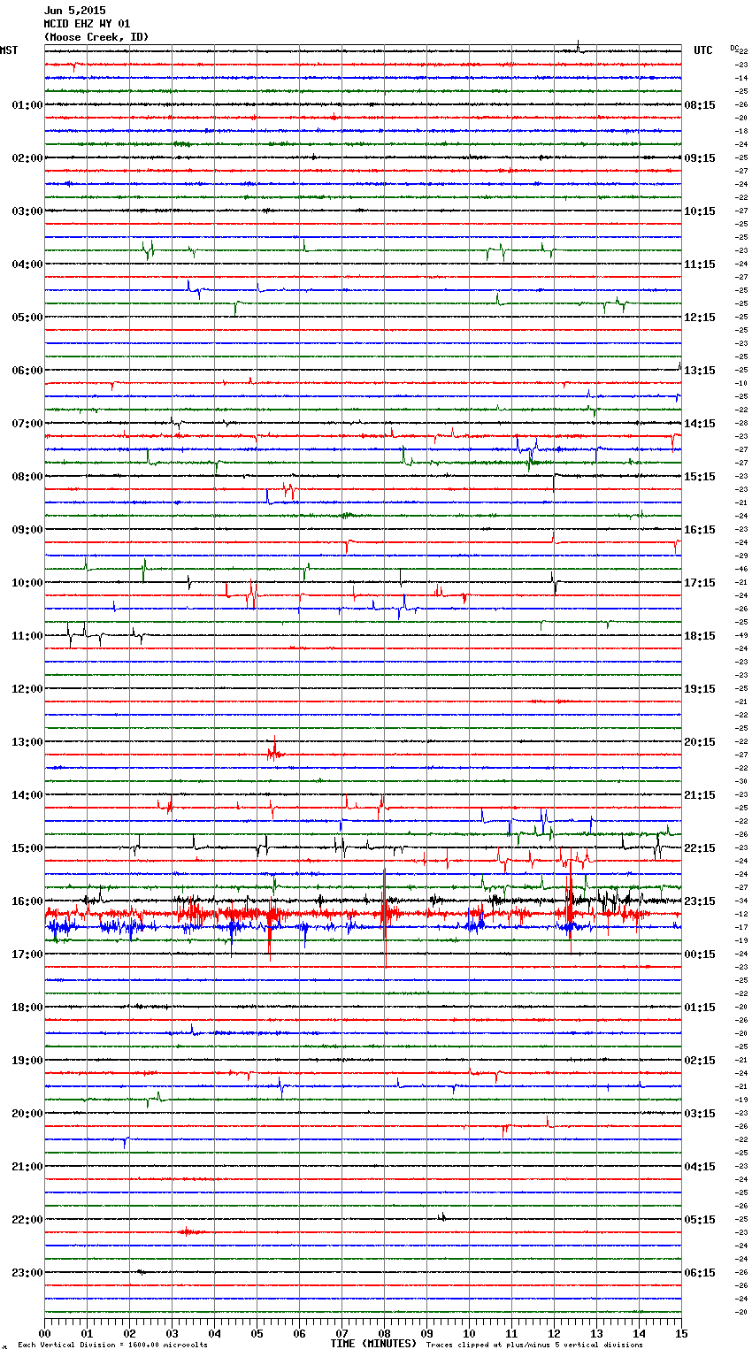Click the 18:00 MST time label
Image resolution: width=752 pixels, height=1357 pixels.
click(27, 1008)
